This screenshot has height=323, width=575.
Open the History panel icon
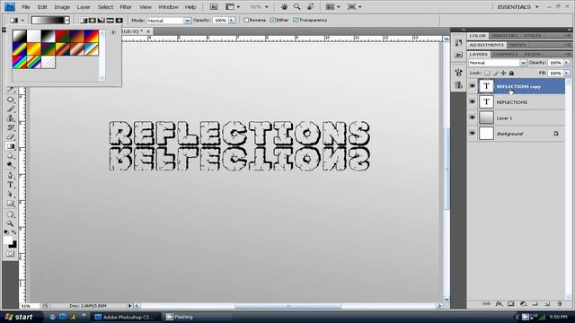pos(458,43)
